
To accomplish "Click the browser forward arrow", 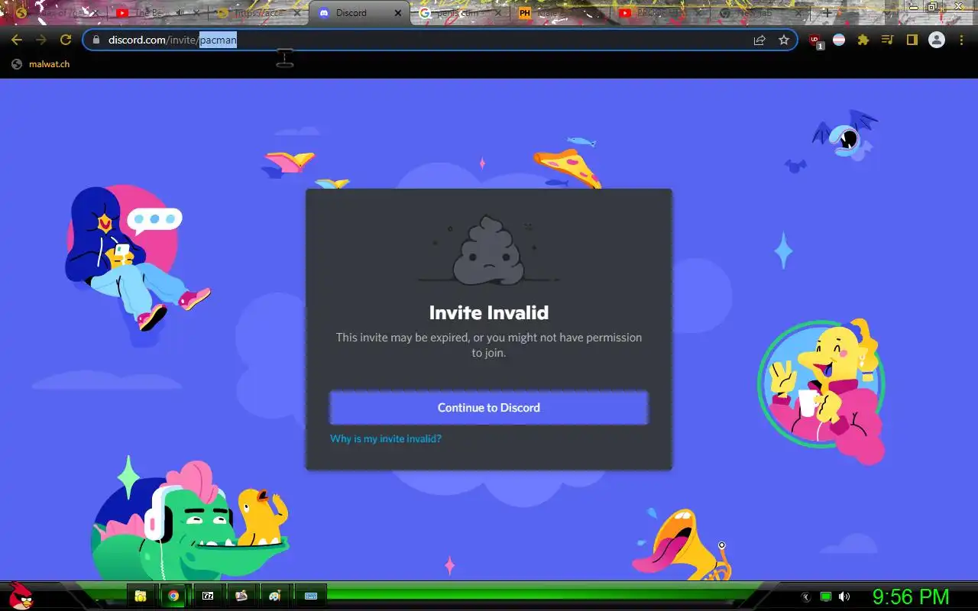I will 40,40.
